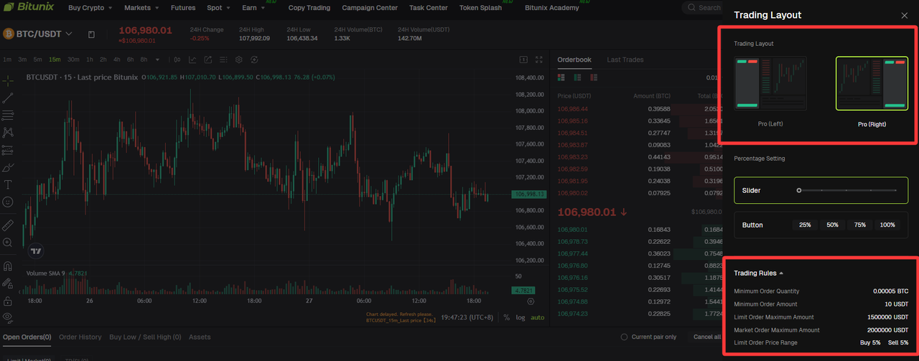Hide all drawings with the eye icon
This screenshot has height=361, width=919.
tap(8, 317)
